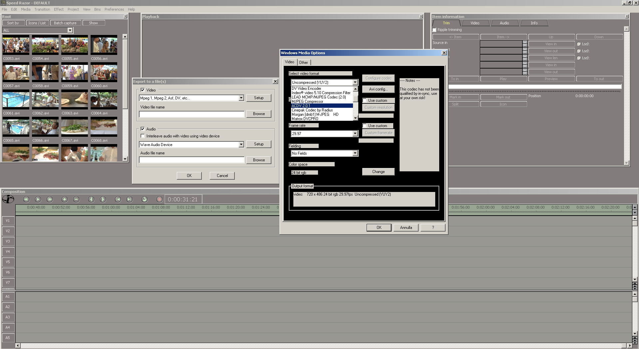Click Root thumbnail list scroll-up arrow
This screenshot has height=349, width=639.
[125, 37]
